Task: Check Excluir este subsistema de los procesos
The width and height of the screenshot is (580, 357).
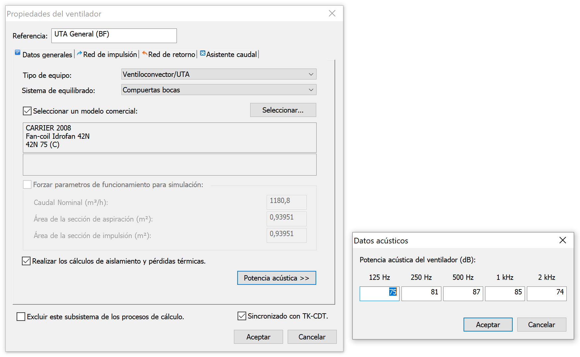Action: (21, 317)
